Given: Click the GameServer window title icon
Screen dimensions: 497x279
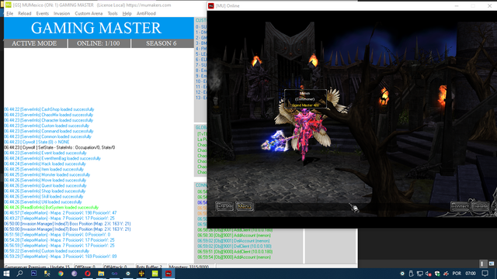Looking at the screenshot, I should pos(9,5).
